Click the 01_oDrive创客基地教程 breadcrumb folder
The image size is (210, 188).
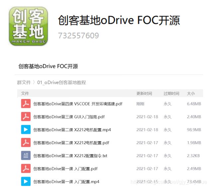[61, 82]
